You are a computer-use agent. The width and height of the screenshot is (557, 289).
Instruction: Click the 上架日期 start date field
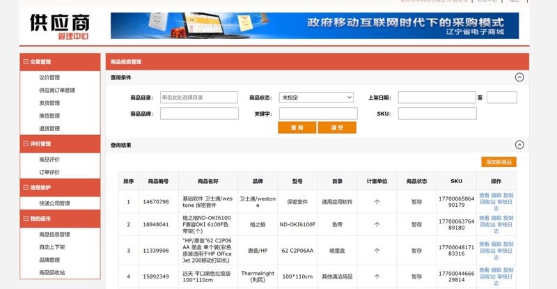coord(437,97)
